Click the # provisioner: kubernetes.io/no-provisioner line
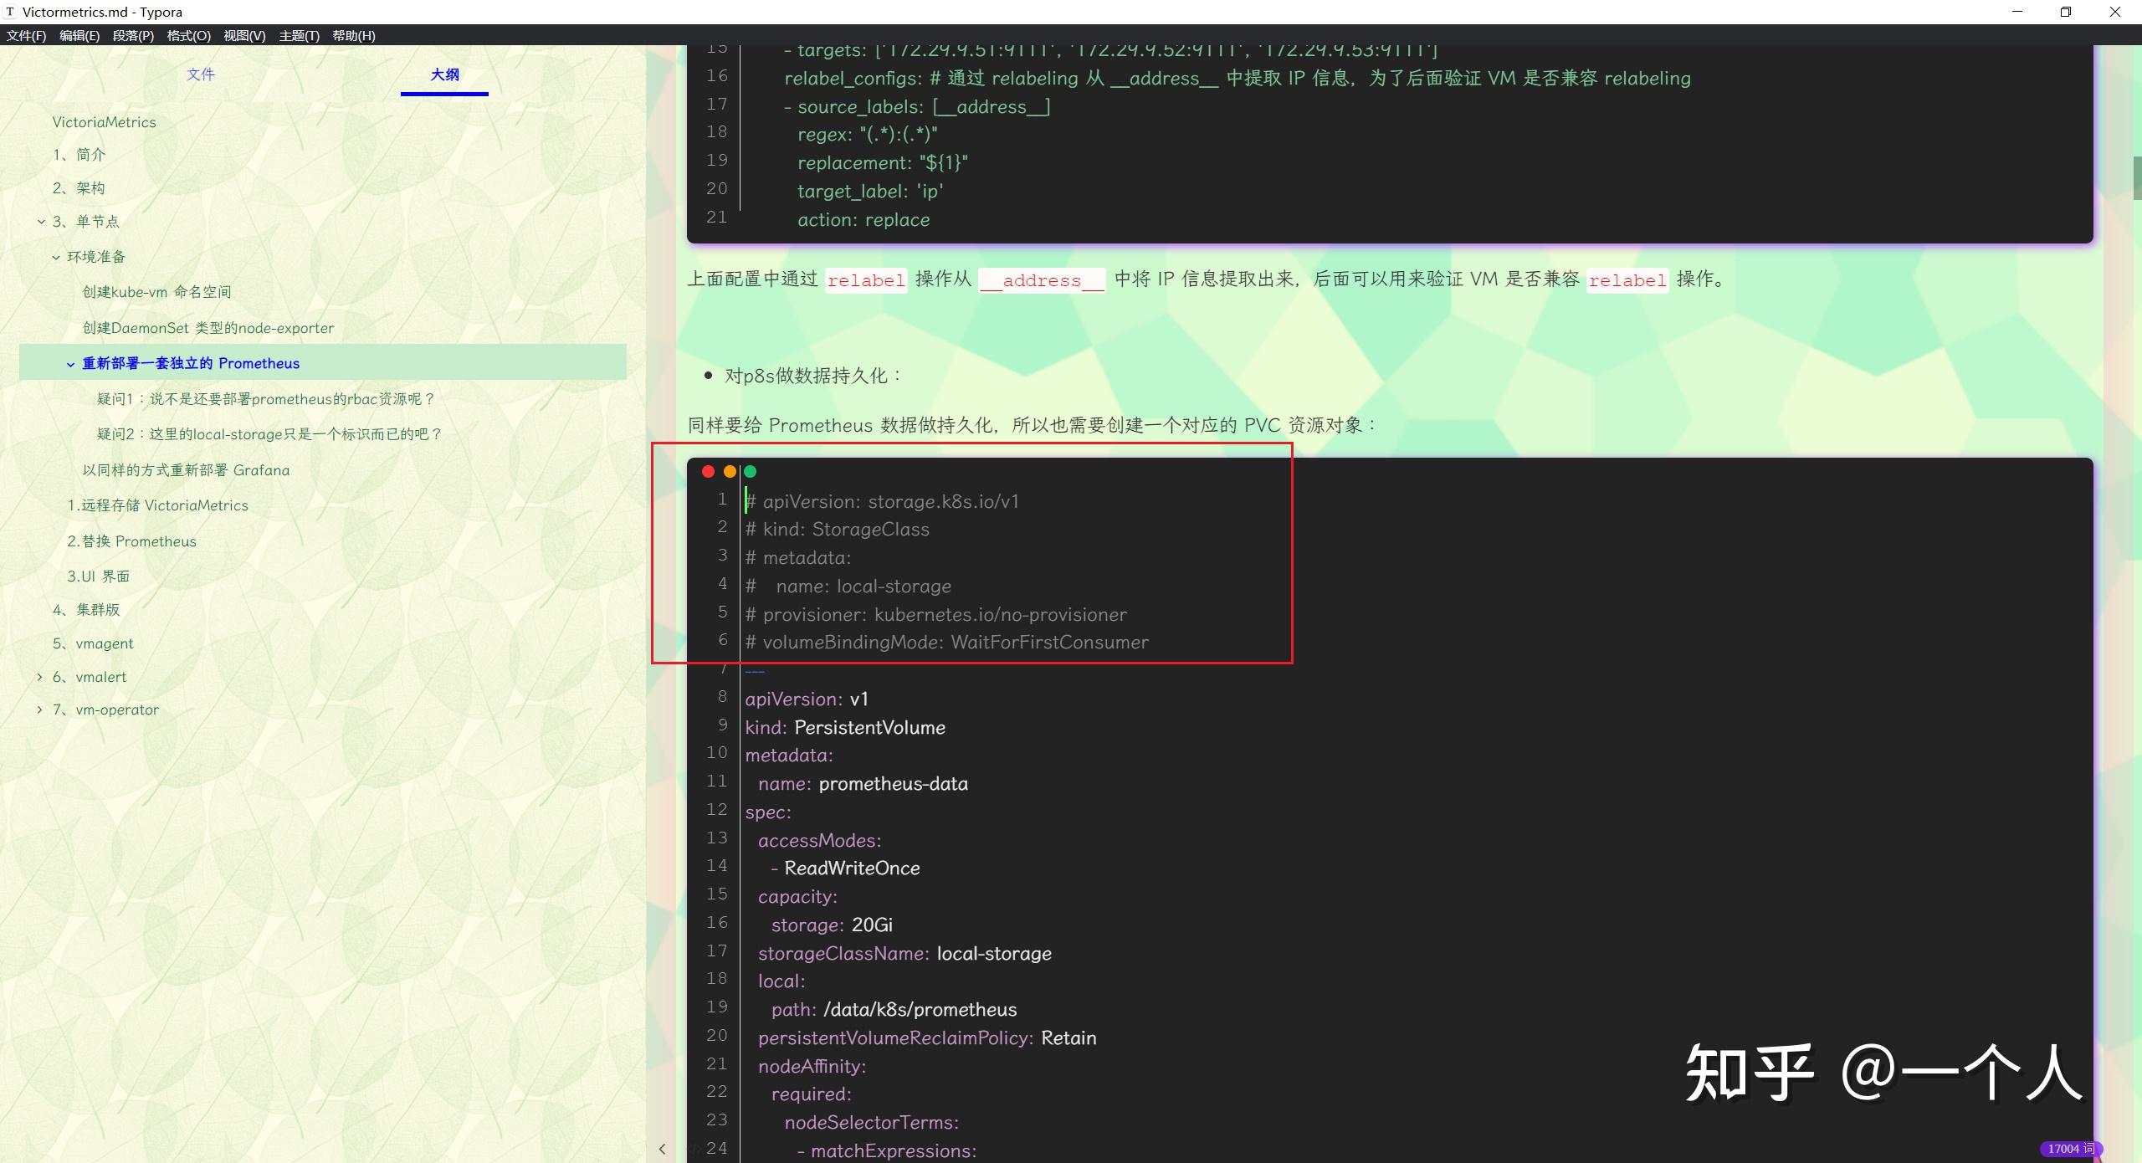 tap(936, 615)
